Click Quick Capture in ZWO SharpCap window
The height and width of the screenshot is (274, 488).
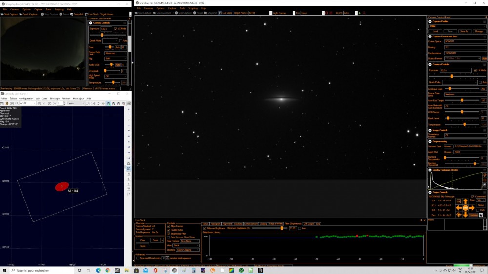pos(28,14)
